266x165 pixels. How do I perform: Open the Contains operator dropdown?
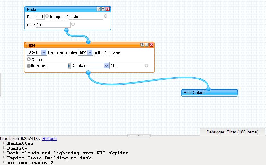tap(90, 66)
